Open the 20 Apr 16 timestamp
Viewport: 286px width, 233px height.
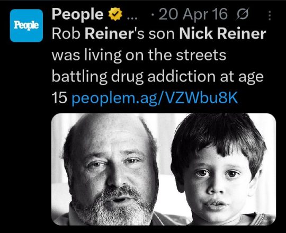coord(193,14)
